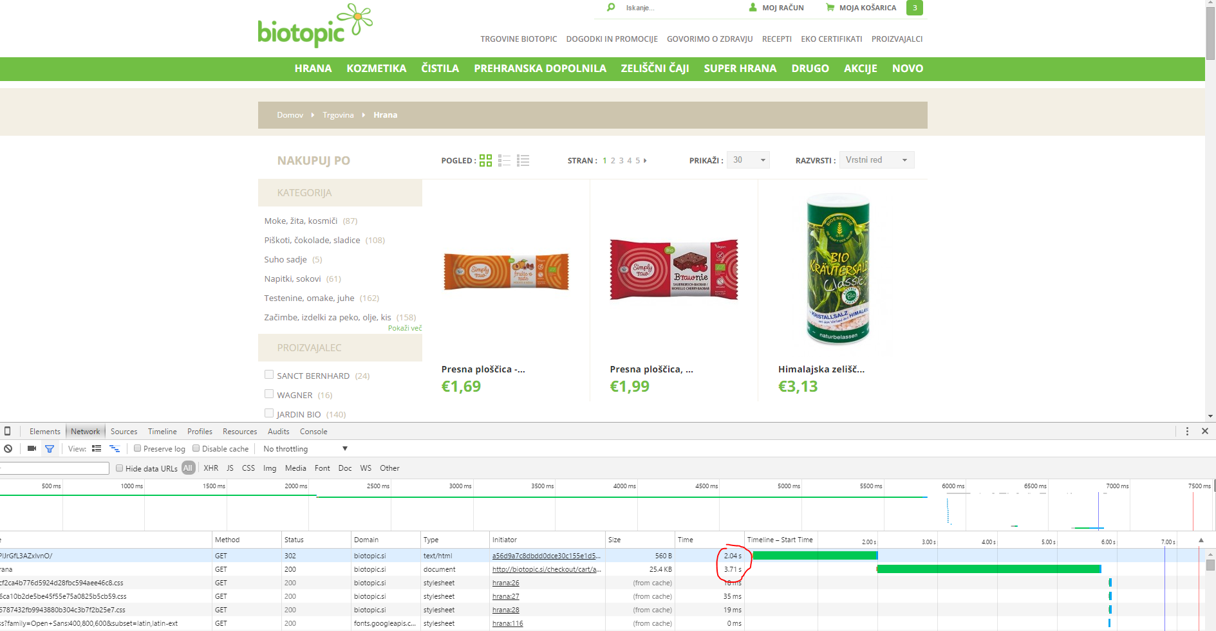Screen dimensions: 1216x631
Task: Go to page 2 of results
Action: tap(613, 161)
